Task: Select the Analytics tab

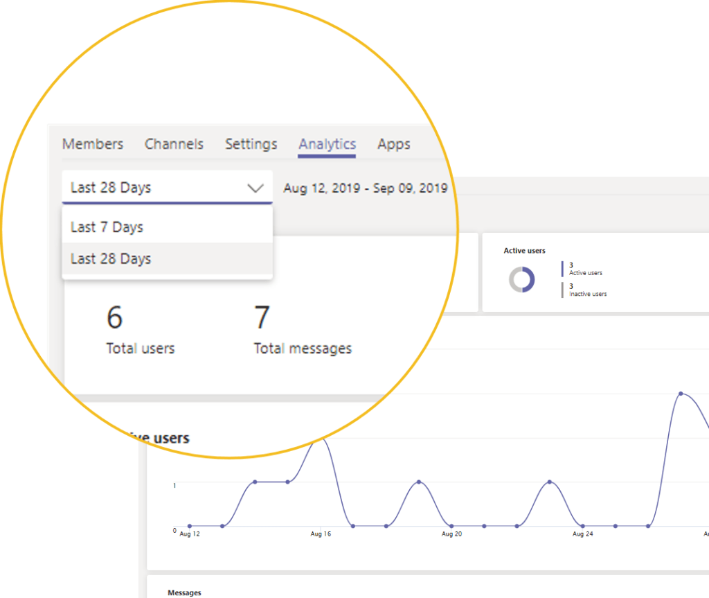Action: (327, 144)
